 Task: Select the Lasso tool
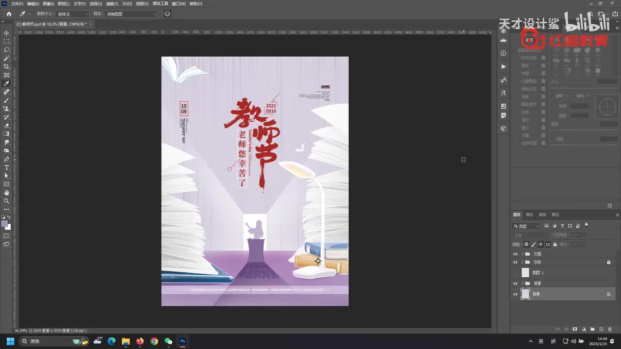coord(6,50)
